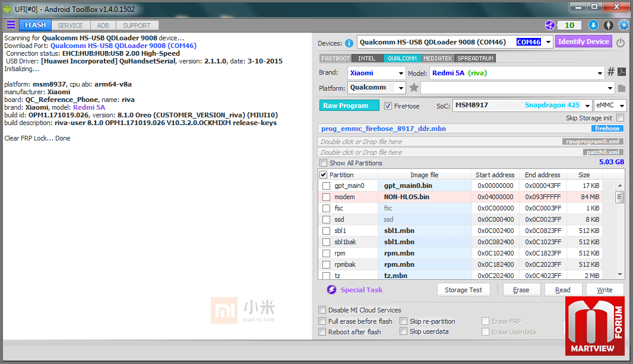Click the Write button

(604, 290)
